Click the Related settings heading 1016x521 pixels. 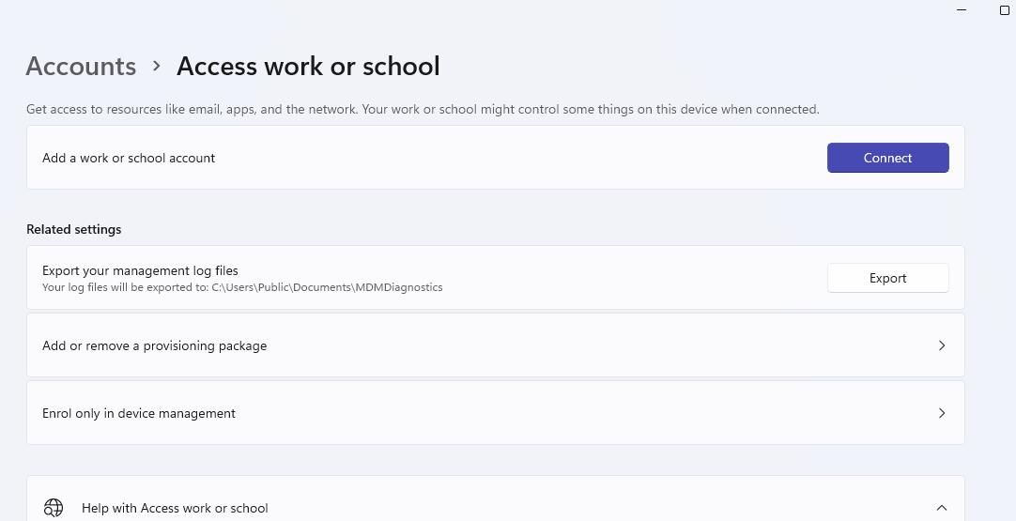pyautogui.click(x=73, y=229)
